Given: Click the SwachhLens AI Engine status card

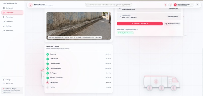Looking at the screenshot, I should coord(12,90).
